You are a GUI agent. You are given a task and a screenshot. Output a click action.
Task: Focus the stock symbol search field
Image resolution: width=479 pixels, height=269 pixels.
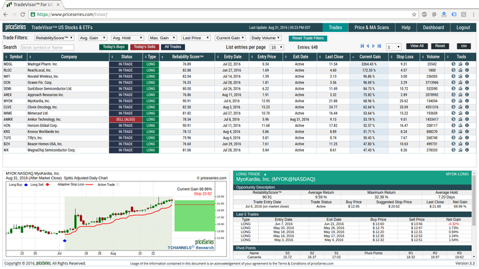click(47, 47)
